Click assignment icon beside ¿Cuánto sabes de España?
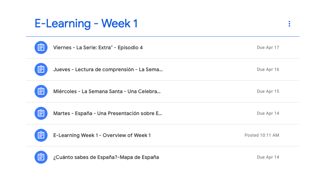The height and width of the screenshot is (182, 329). coord(41,157)
